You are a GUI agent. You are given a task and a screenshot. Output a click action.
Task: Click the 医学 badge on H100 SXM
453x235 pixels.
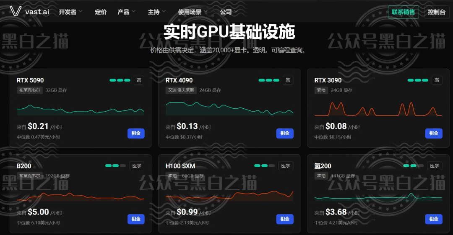pyautogui.click(x=286, y=166)
